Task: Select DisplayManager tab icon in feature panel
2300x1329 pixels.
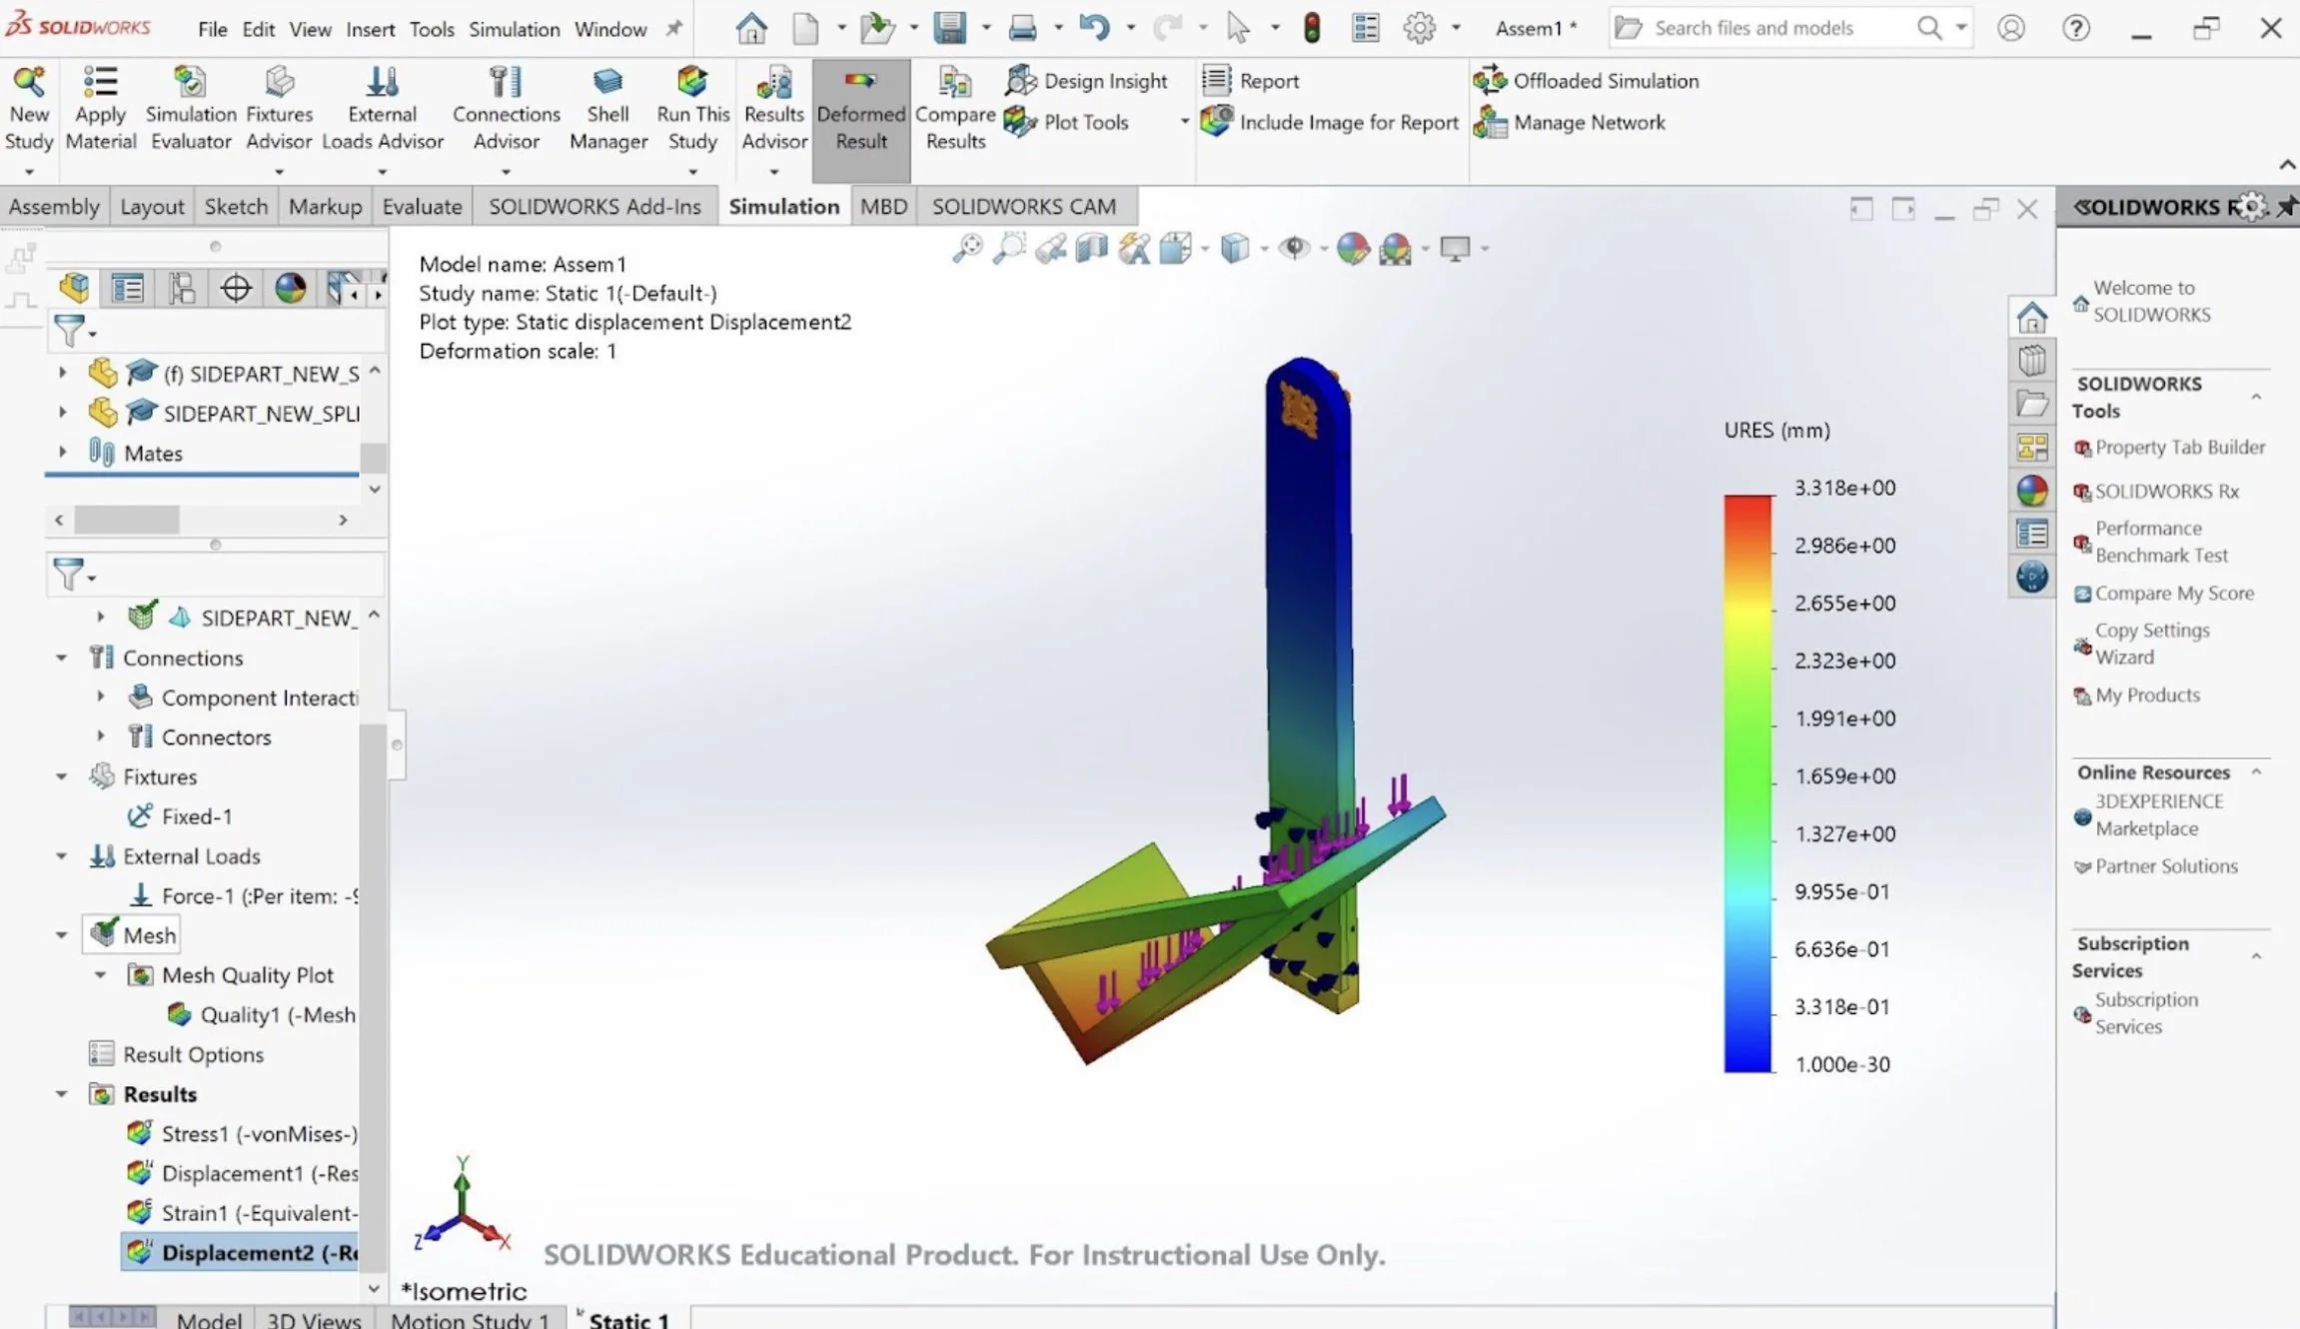Action: (x=290, y=289)
